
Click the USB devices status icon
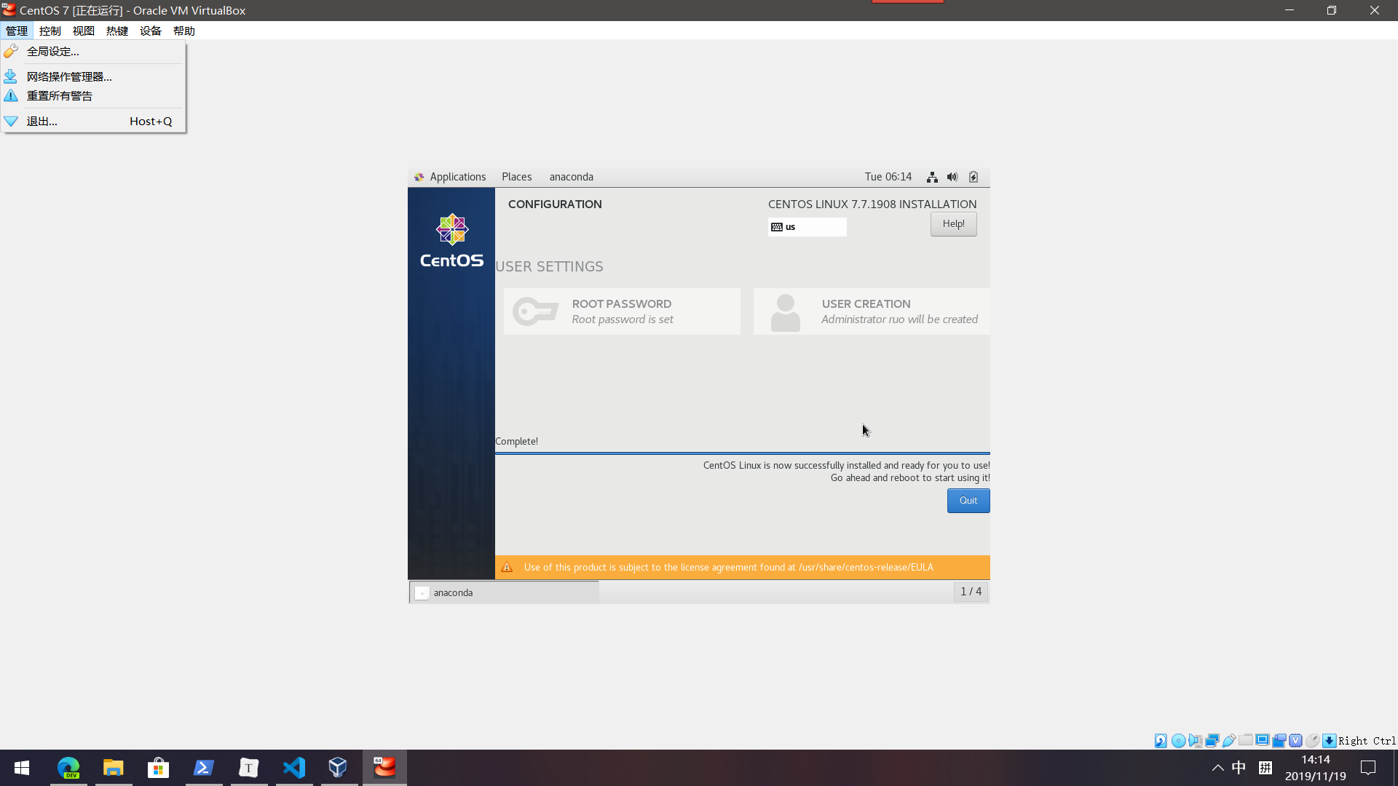click(1229, 741)
